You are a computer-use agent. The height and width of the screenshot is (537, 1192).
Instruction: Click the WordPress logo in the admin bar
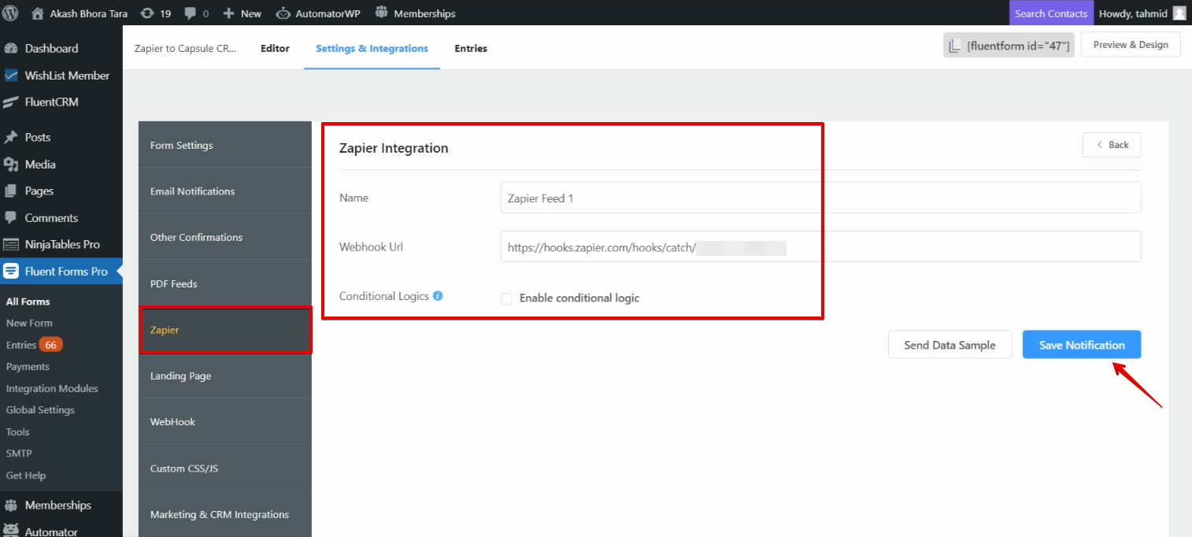pos(10,13)
